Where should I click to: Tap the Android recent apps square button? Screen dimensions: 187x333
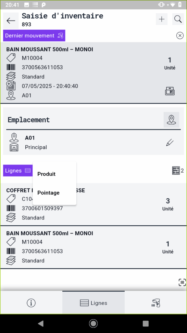[x=146, y=324]
